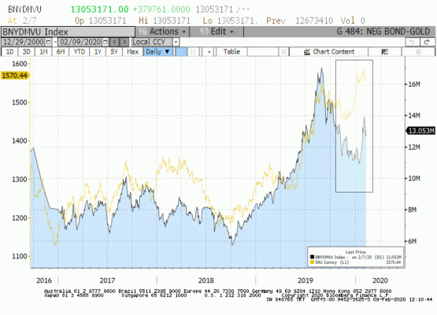The width and height of the screenshot is (437, 315).
Task: Click the 13.053M right axis value label
Action: [420, 131]
